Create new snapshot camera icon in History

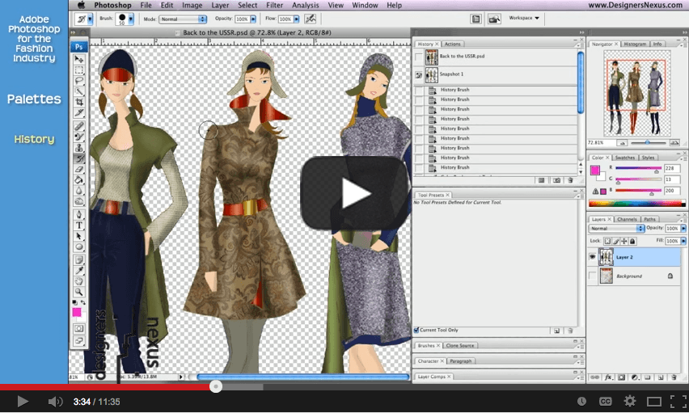click(x=556, y=180)
